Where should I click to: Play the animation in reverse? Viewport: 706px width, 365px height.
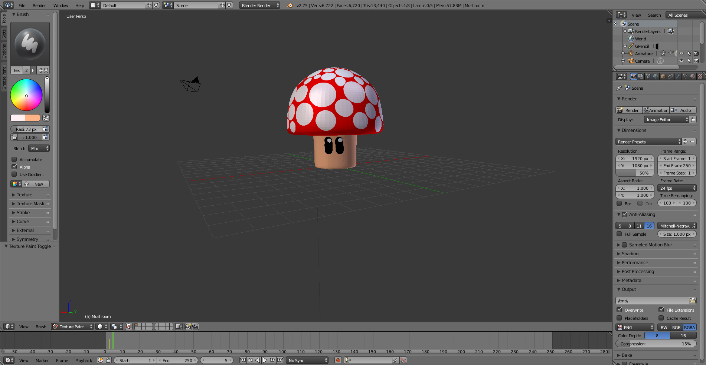[258, 360]
